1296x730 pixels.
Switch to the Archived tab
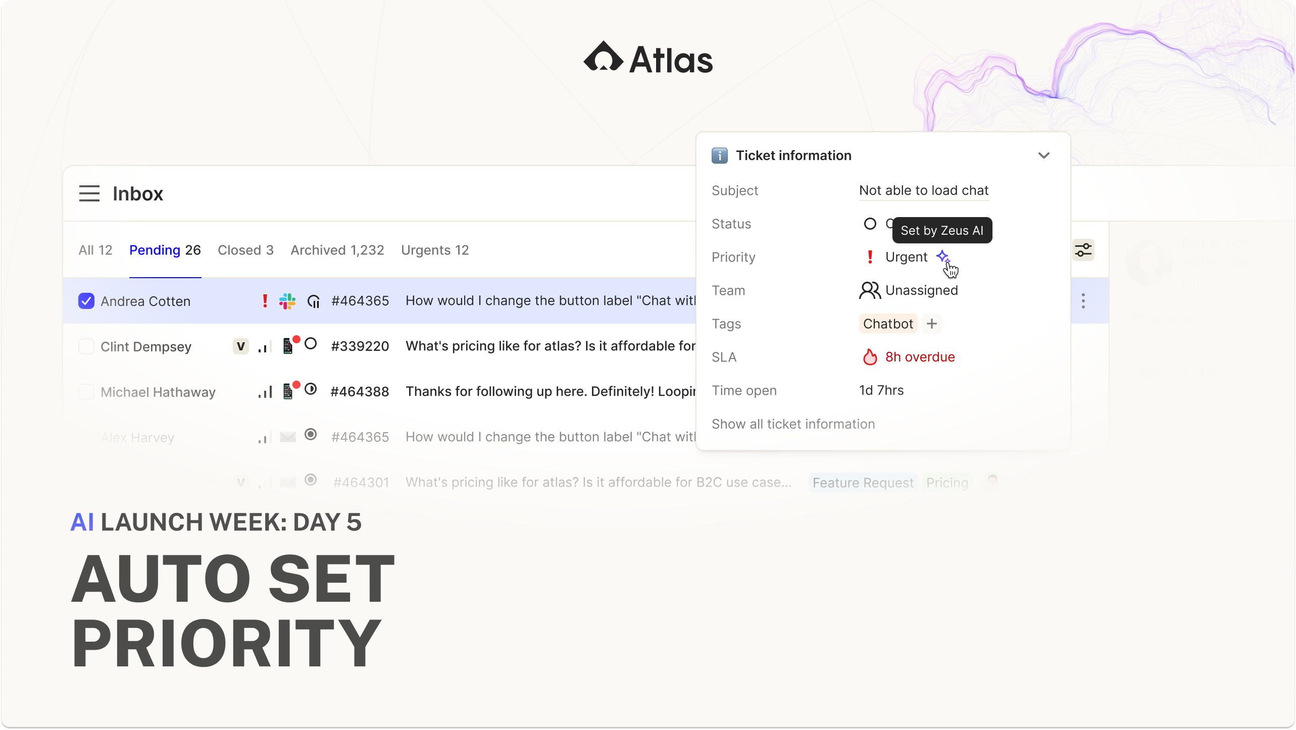[337, 250]
